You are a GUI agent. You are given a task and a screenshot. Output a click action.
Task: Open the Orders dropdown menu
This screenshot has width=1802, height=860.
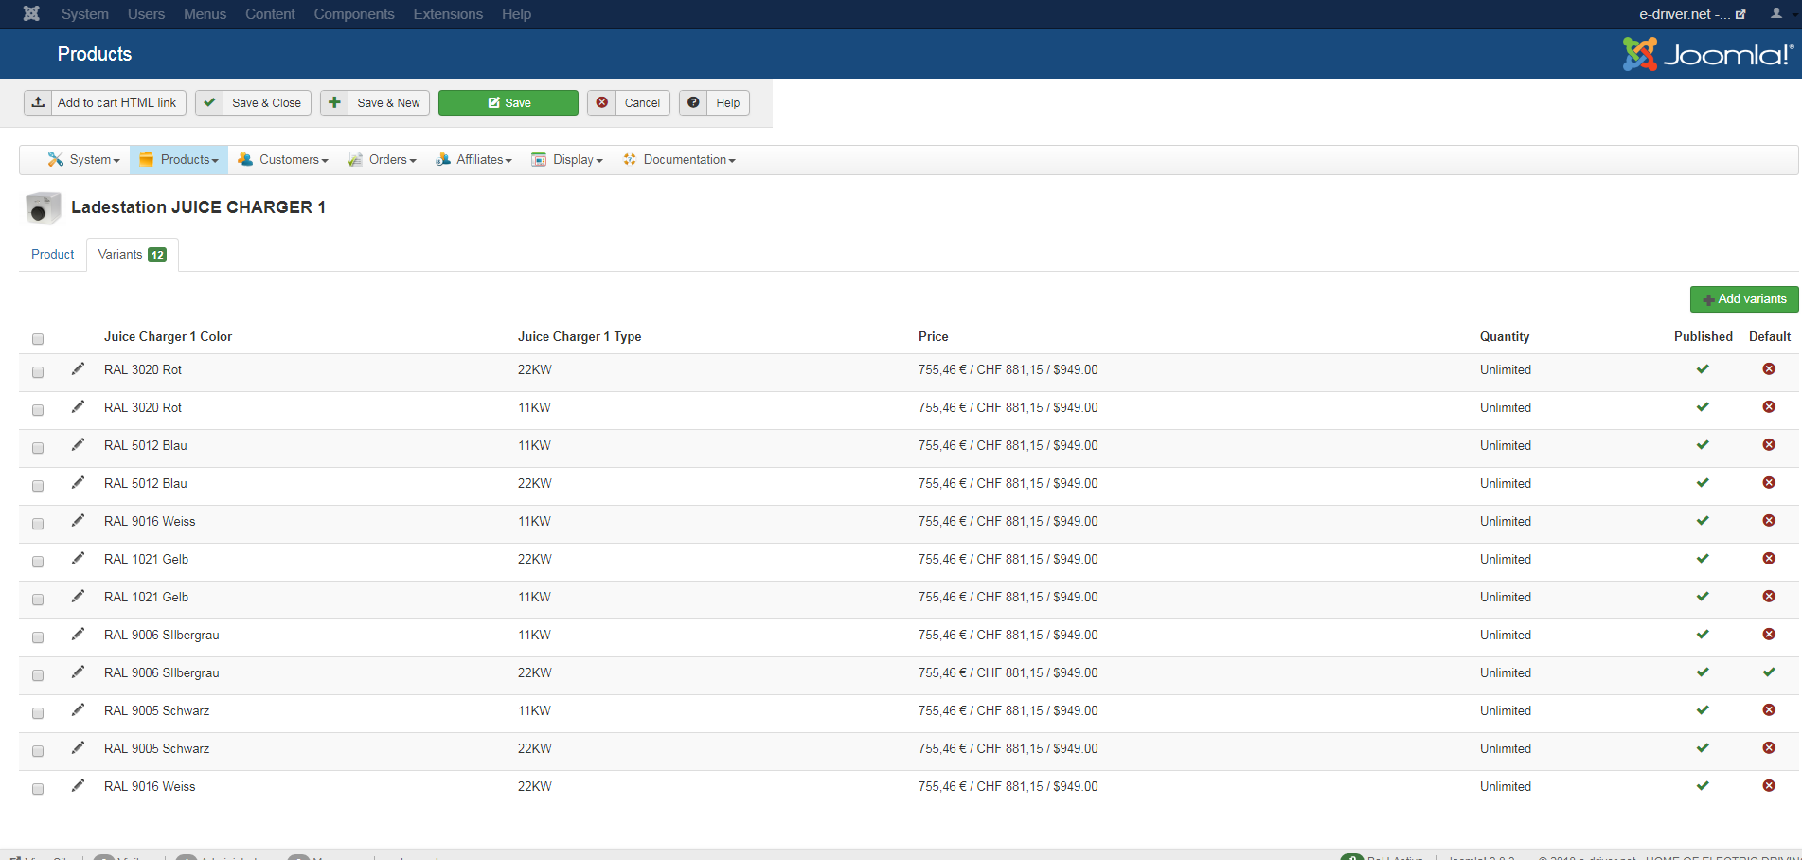pyautogui.click(x=384, y=160)
